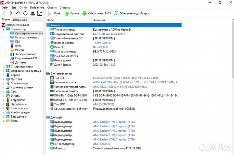Collapse the Компьютер tree node
This screenshot has height=155, width=234.
(3, 29)
